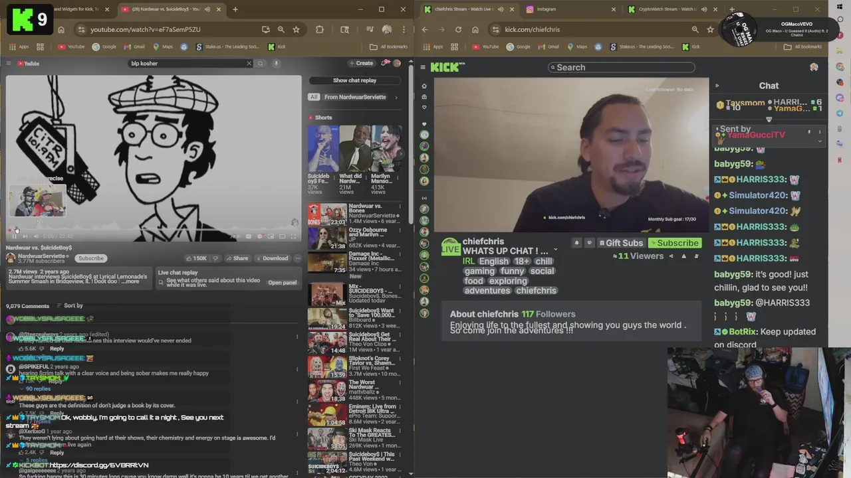851x478 pixels.
Task: Reload the kick.com/chiefchris page
Action: point(458,29)
